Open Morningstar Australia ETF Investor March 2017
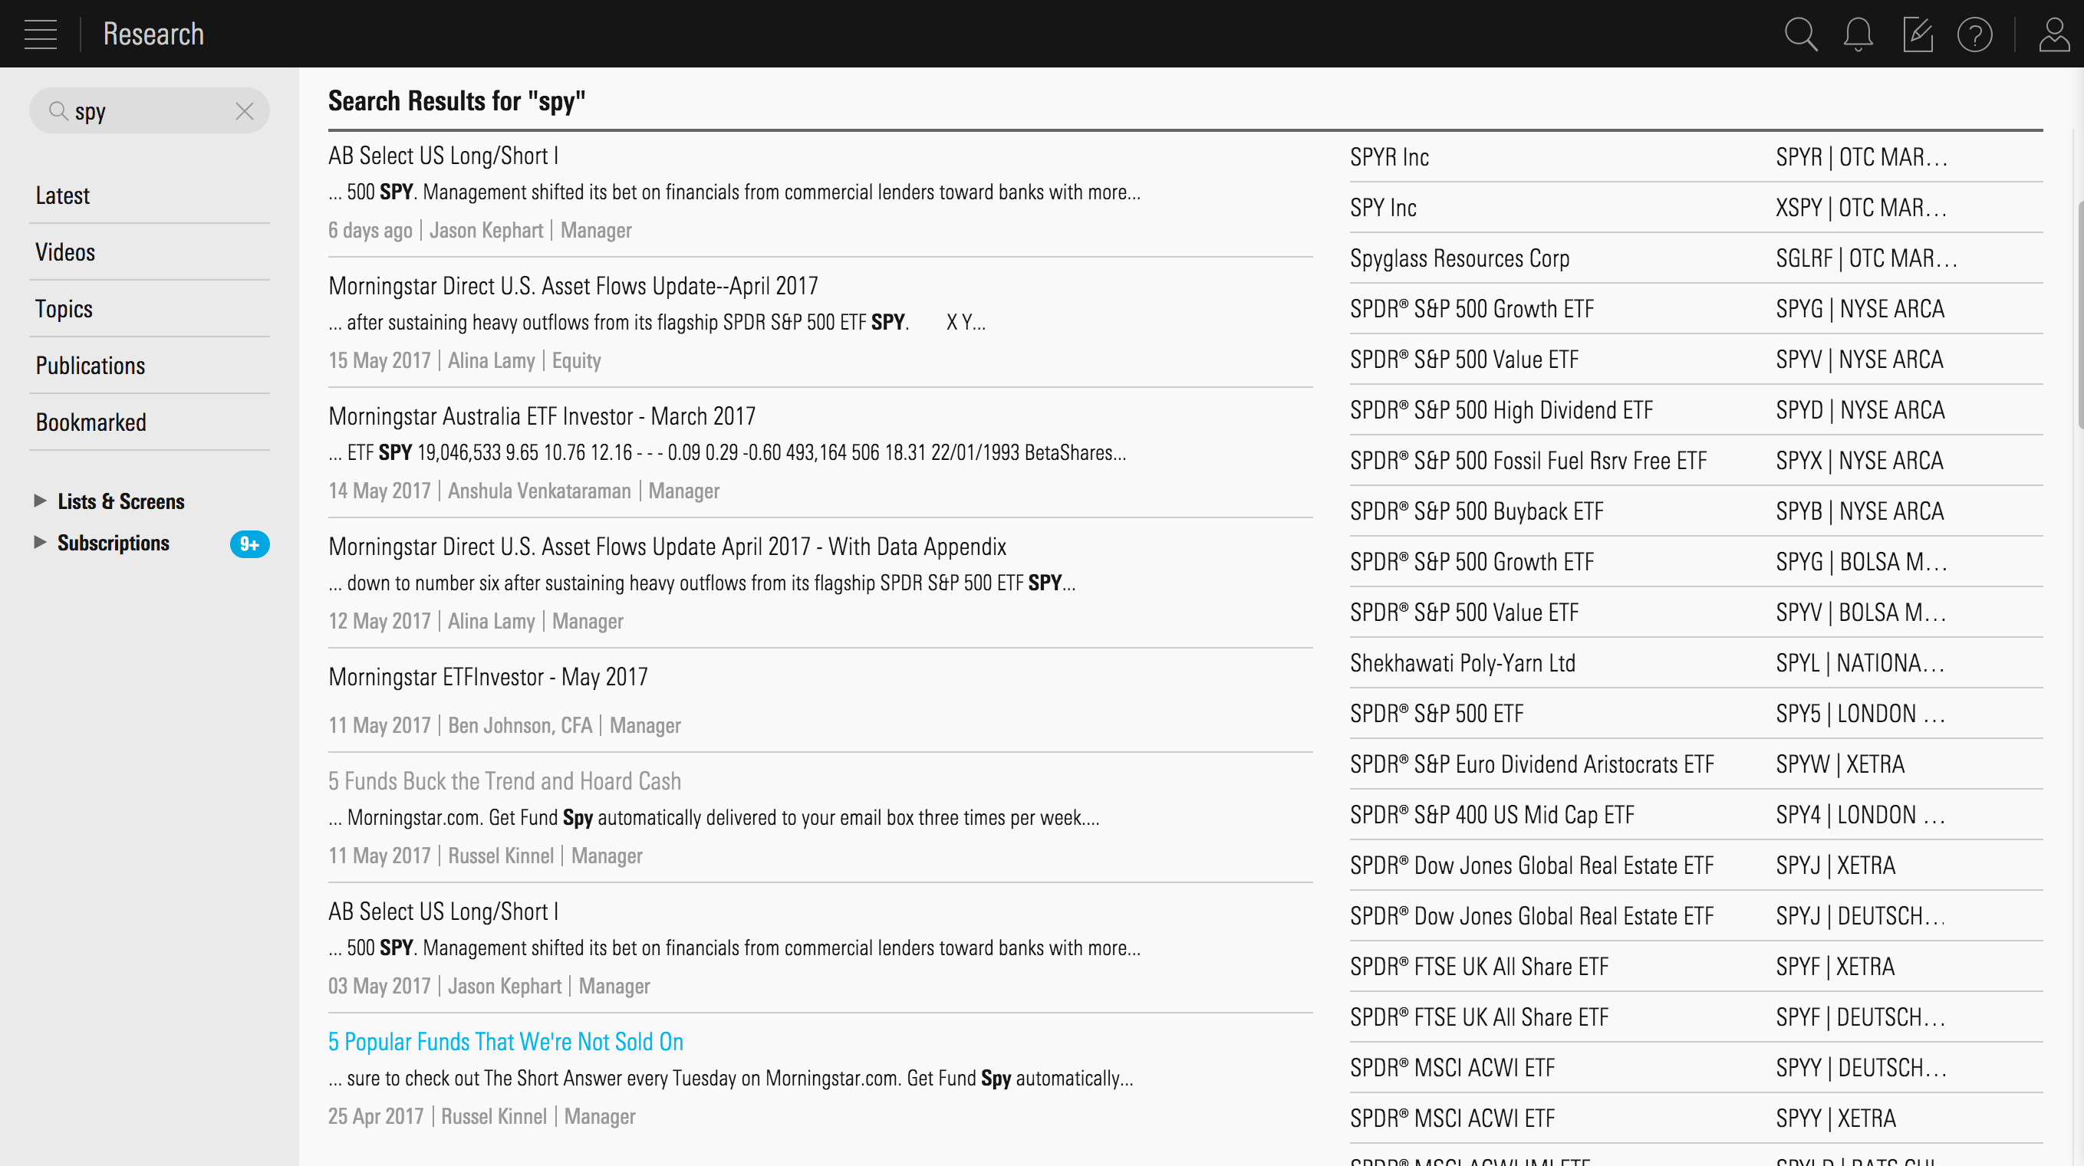Screen dimensions: 2084x1166 (542, 416)
